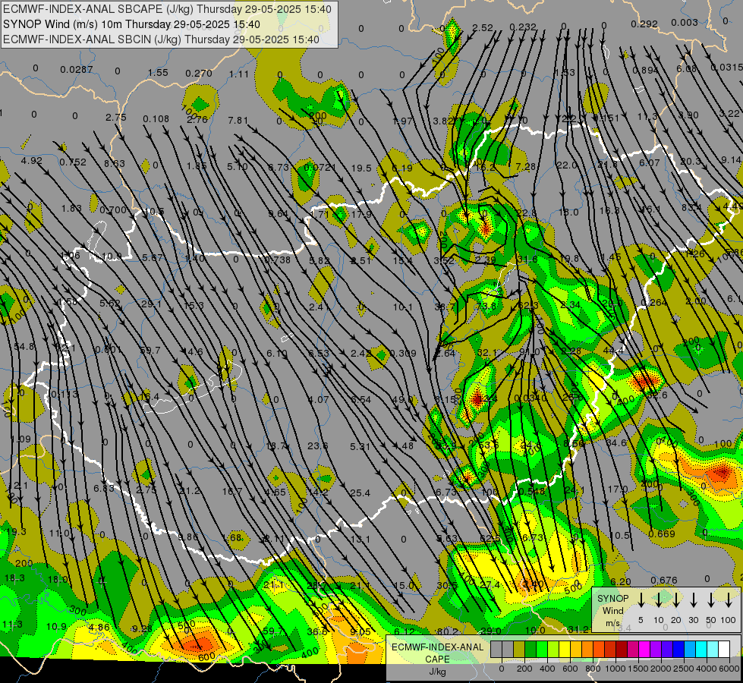Image resolution: width=743 pixels, height=683 pixels.
Task: Click the map value '0.309'
Action: click(x=403, y=353)
